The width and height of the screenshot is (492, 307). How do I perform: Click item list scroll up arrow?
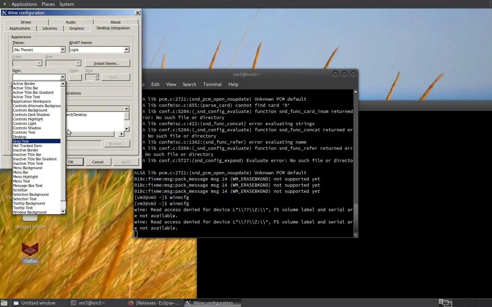63,84
